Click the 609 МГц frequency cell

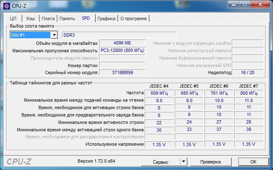[159, 93]
